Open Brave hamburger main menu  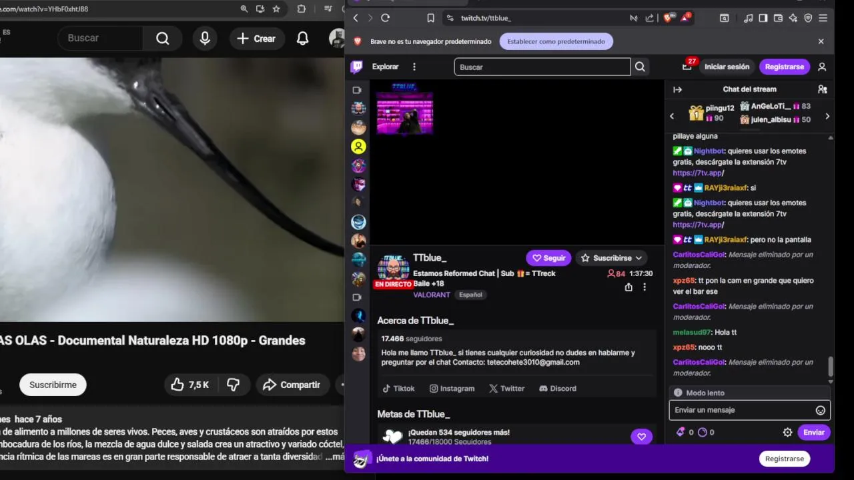[x=823, y=18]
